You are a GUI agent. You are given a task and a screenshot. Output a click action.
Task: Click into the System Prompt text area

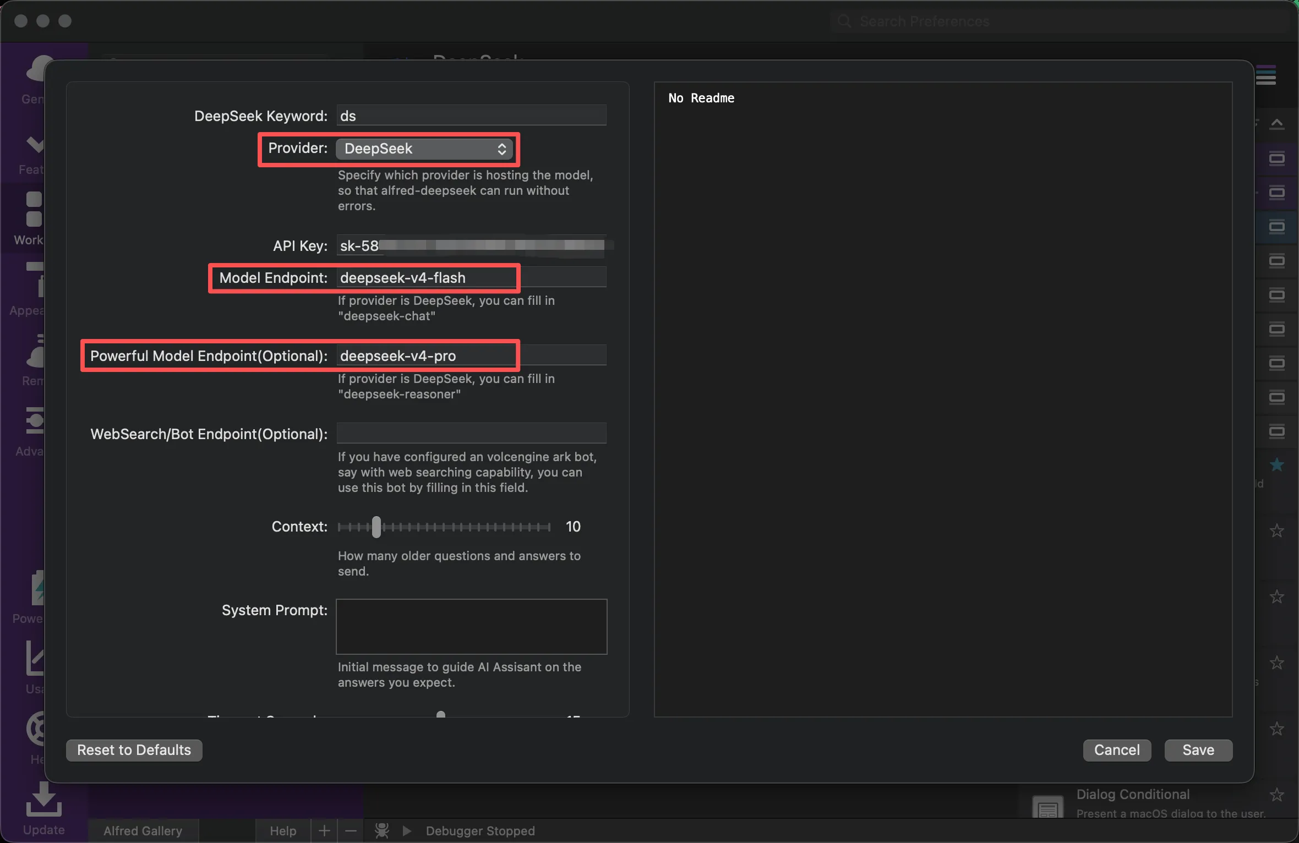471,626
